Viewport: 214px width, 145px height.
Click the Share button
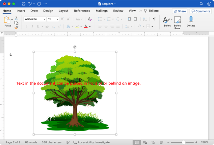click(x=180, y=11)
